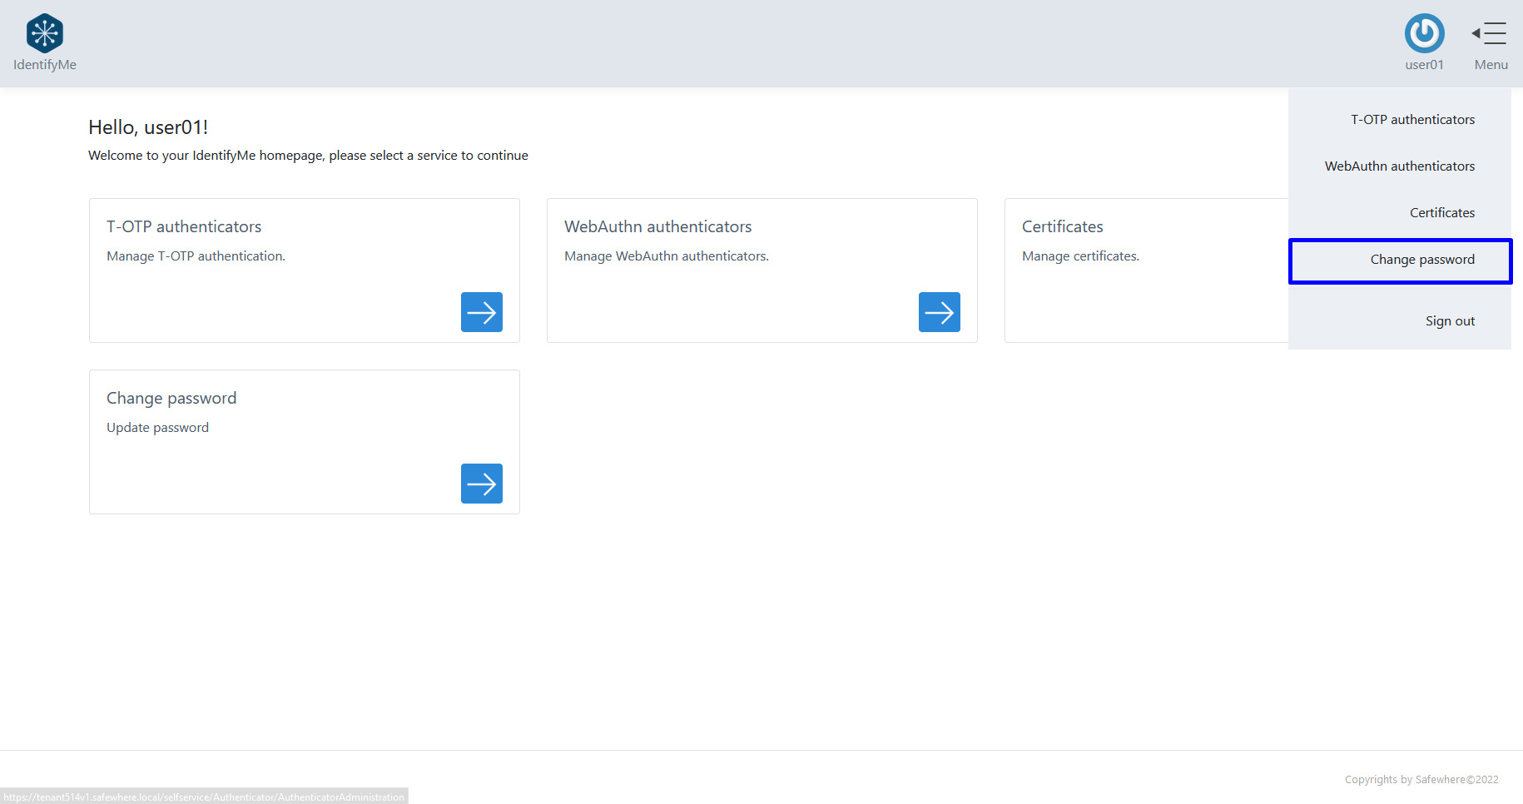The image size is (1523, 804).
Task: Sign out using the side menu
Action: (x=1449, y=321)
